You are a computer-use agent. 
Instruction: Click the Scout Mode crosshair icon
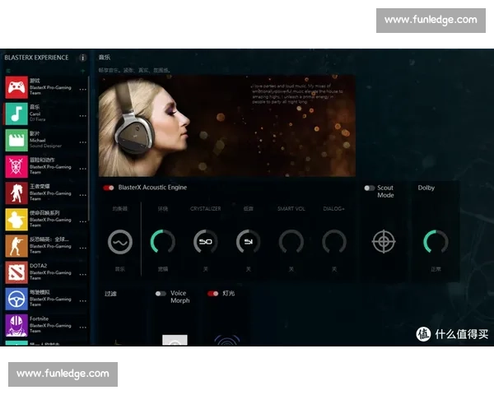point(384,242)
